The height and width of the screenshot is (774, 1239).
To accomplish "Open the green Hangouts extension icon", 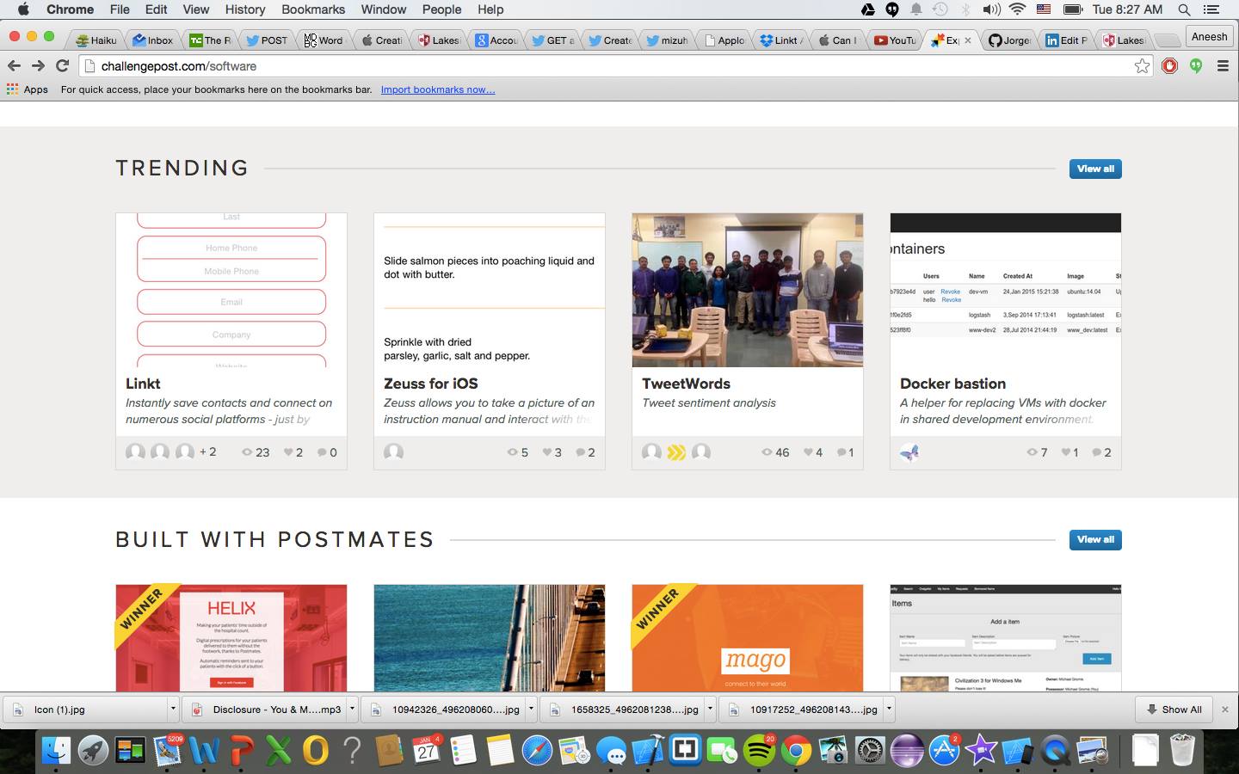I will pos(1196,66).
